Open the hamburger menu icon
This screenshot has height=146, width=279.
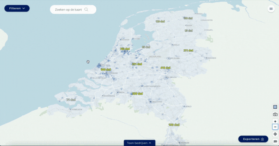click(x=271, y=9)
